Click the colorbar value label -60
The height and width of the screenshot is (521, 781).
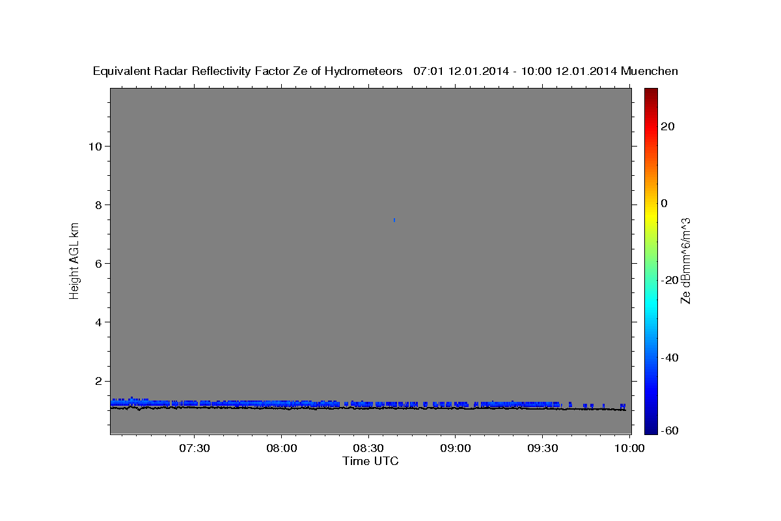tap(670, 430)
